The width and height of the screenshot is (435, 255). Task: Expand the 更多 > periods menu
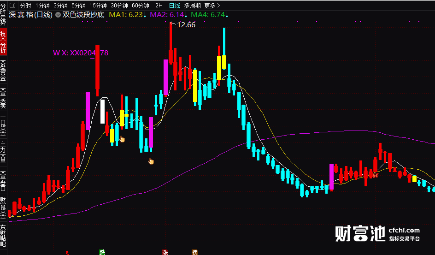pyautogui.click(x=212, y=6)
